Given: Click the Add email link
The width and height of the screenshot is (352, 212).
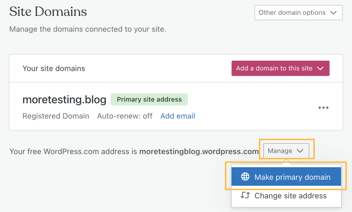Looking at the screenshot, I should click(178, 116).
